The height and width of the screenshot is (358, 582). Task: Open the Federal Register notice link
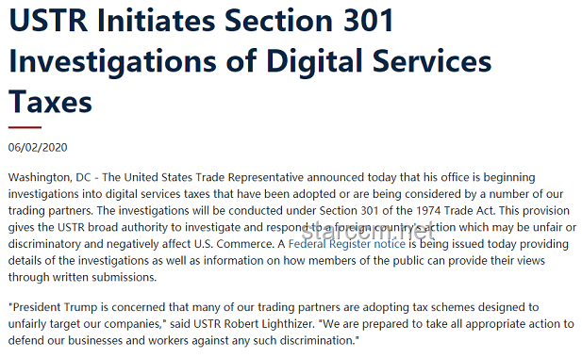[347, 244]
